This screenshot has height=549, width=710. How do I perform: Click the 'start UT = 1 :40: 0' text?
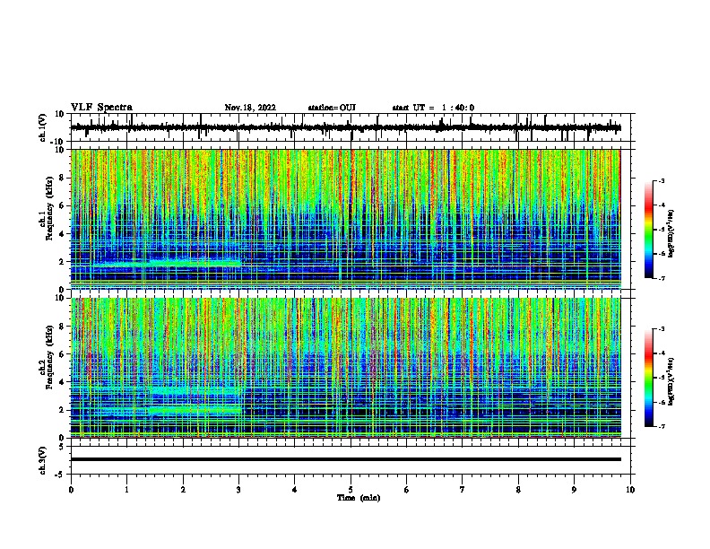point(433,108)
